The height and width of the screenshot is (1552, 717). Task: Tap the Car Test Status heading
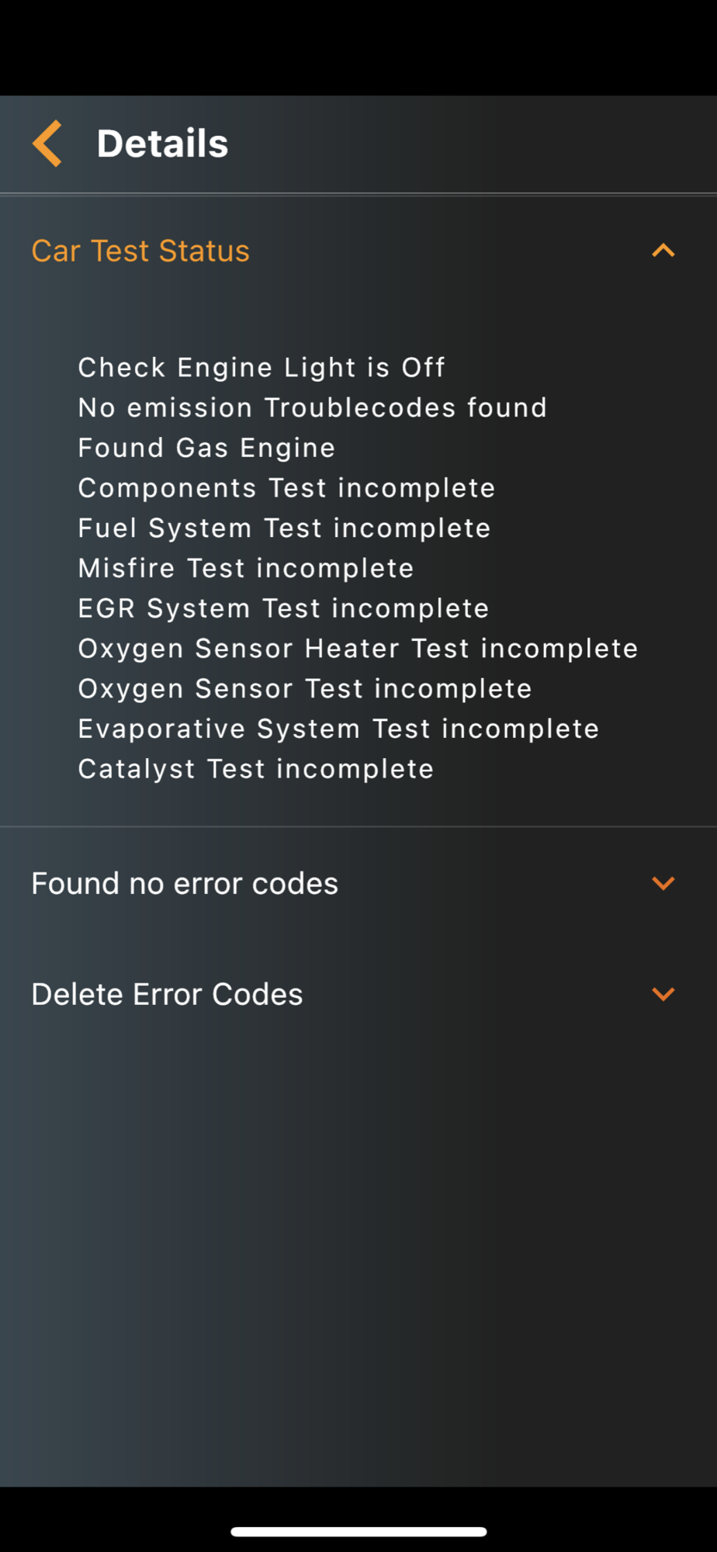point(140,251)
